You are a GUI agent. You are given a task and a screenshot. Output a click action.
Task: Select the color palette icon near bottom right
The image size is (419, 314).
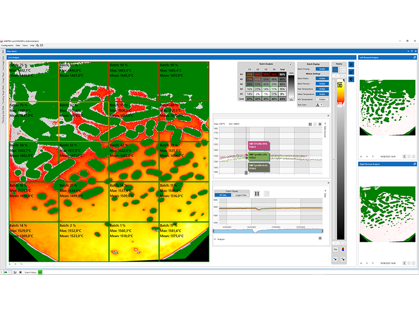coord(343,249)
